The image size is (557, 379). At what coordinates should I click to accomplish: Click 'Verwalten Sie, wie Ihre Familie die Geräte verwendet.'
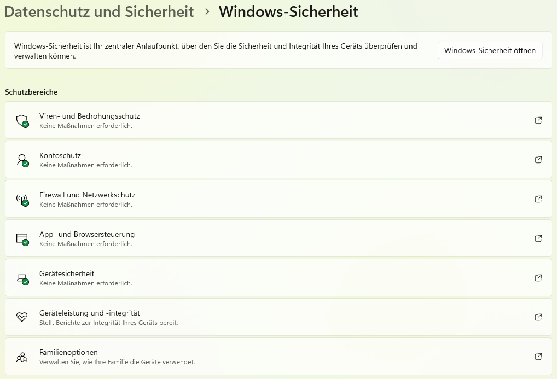[117, 362]
